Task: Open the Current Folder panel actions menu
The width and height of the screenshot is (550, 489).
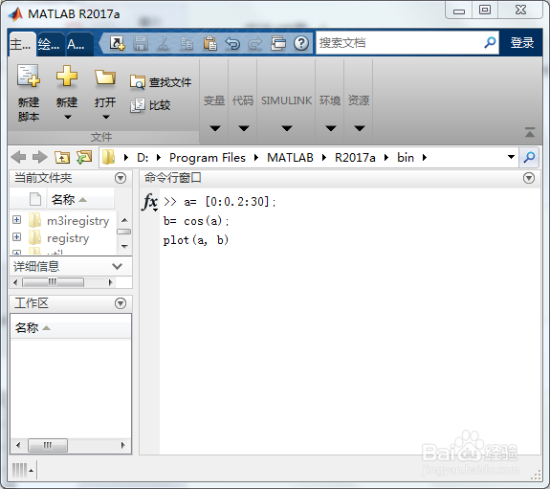Action: point(121,178)
